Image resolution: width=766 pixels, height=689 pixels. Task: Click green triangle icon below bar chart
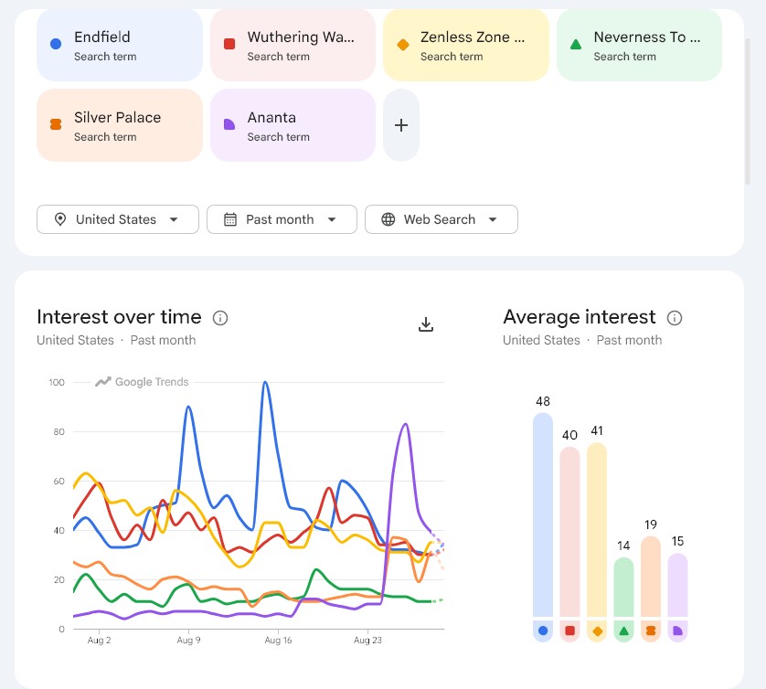623,631
